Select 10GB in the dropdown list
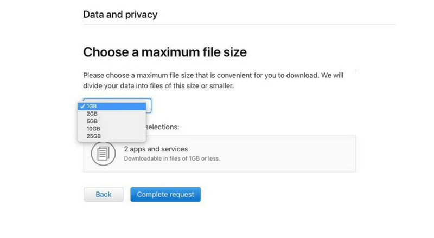 click(x=93, y=129)
